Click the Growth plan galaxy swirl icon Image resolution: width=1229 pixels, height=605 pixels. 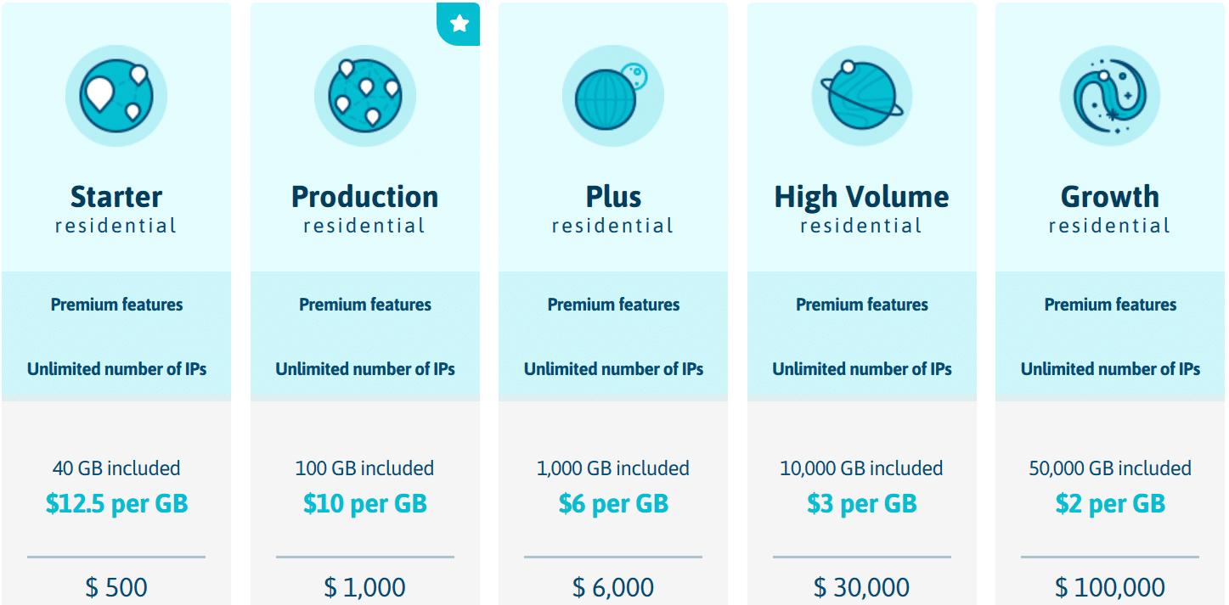(1110, 96)
